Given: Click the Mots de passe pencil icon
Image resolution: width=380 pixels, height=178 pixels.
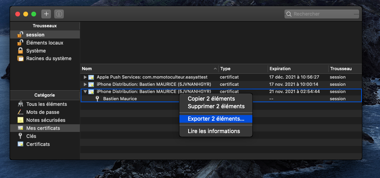Looking at the screenshot, I should click(20, 112).
